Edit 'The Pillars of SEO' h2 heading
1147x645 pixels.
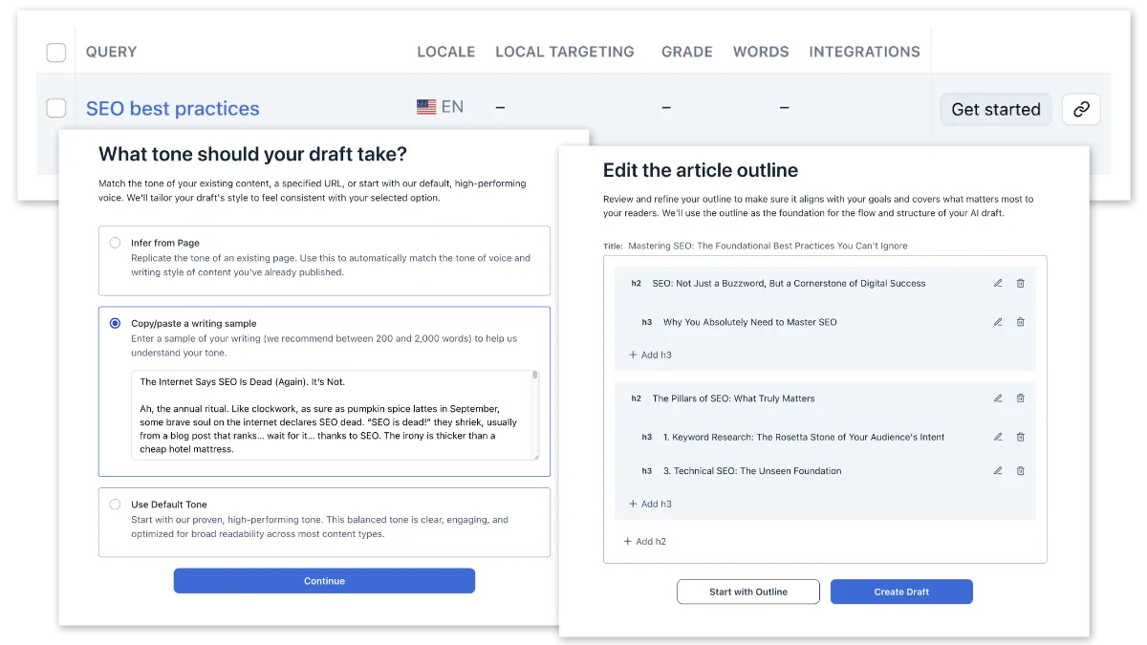998,398
